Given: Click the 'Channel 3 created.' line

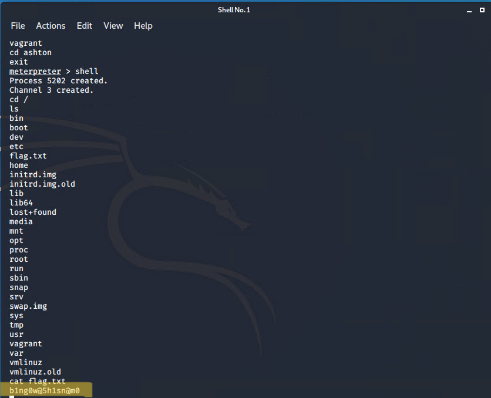Looking at the screenshot, I should [51, 90].
